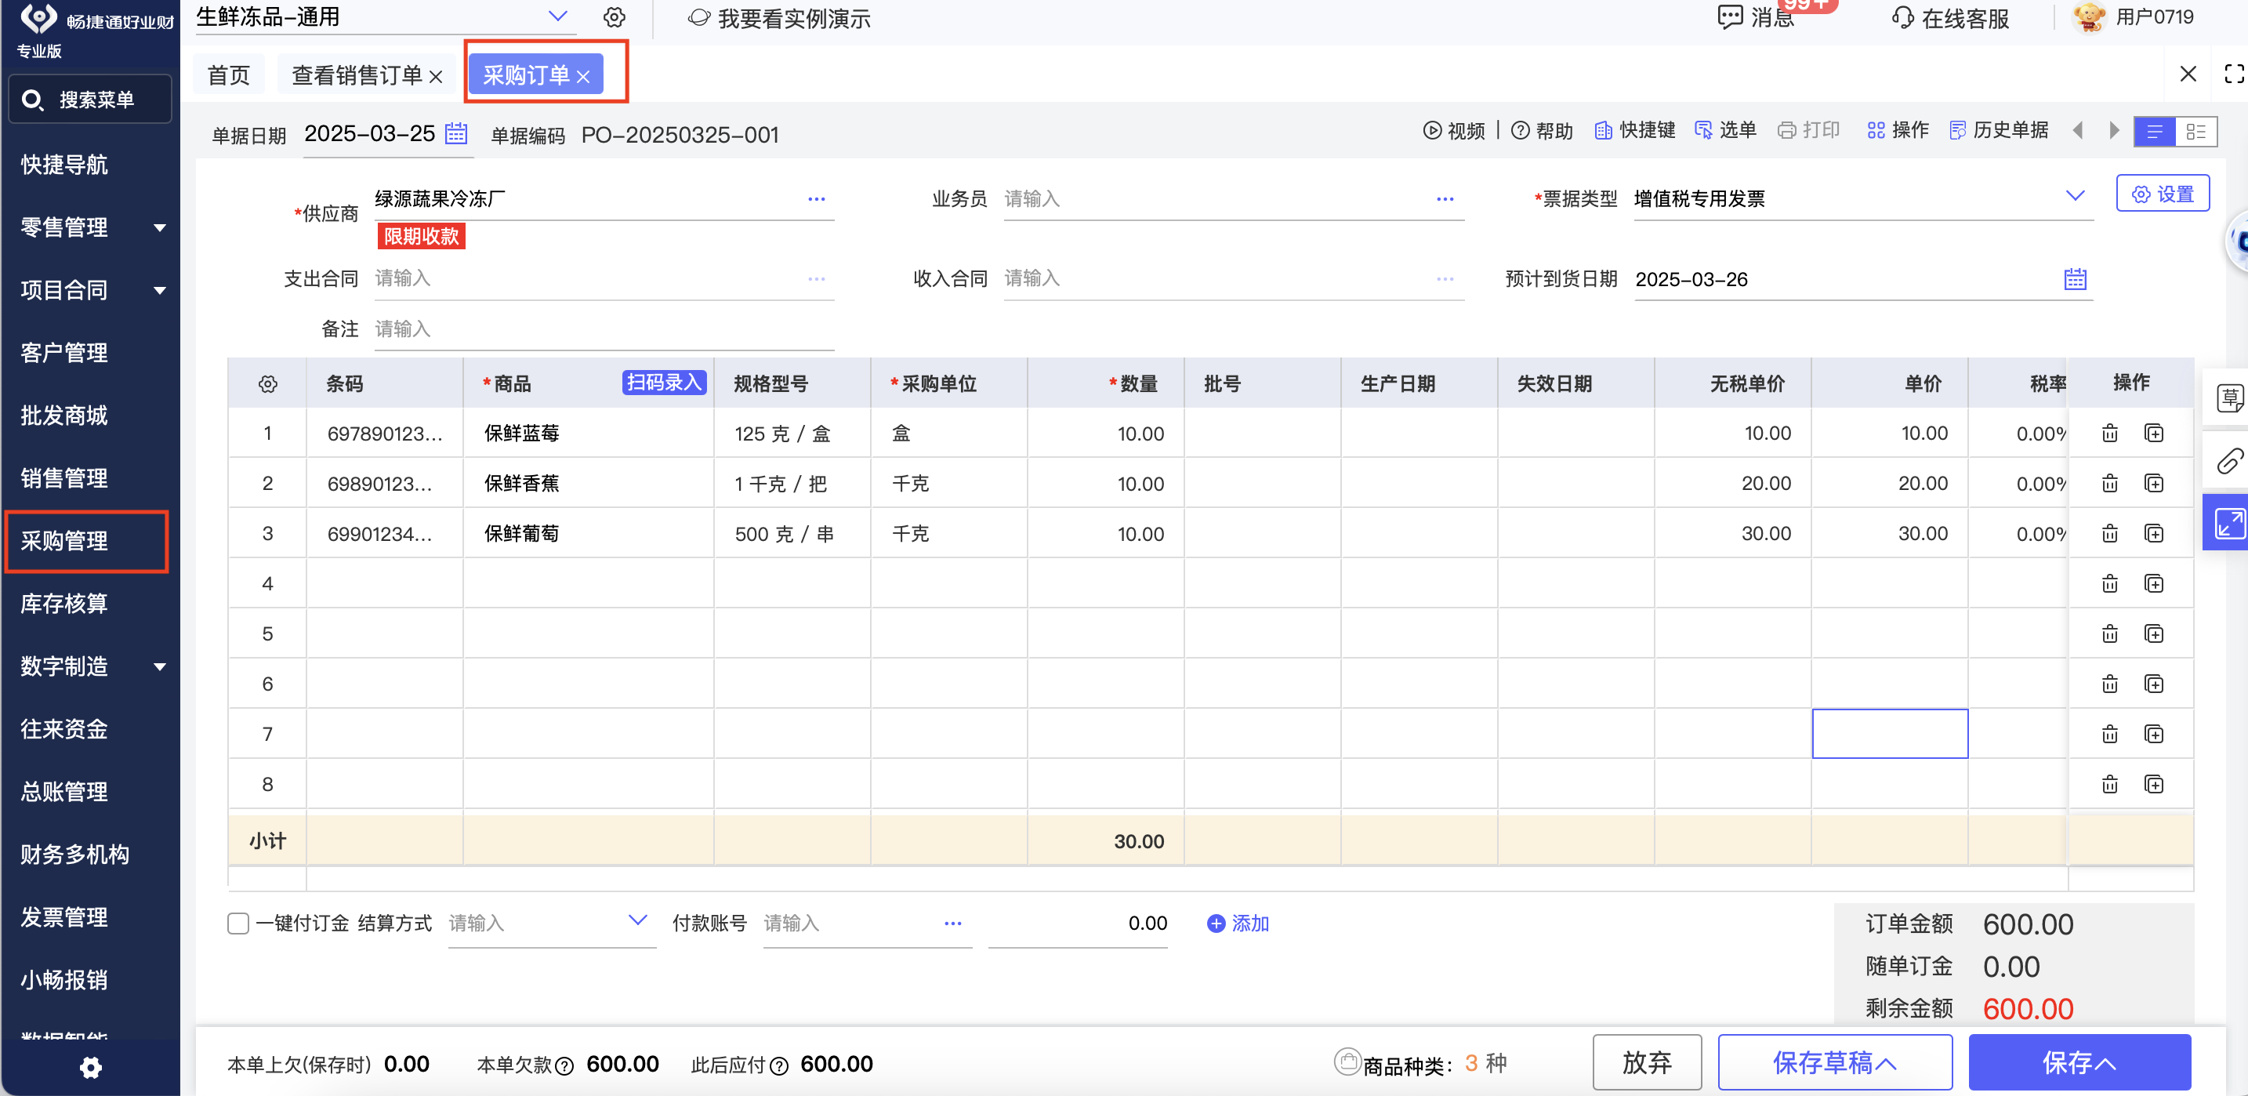Open 库存核算 from the sidebar menu
Screen dimensions: 2248x1096
tap(64, 604)
